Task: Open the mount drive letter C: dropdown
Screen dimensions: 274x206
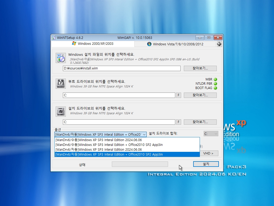Action: tap(211, 134)
